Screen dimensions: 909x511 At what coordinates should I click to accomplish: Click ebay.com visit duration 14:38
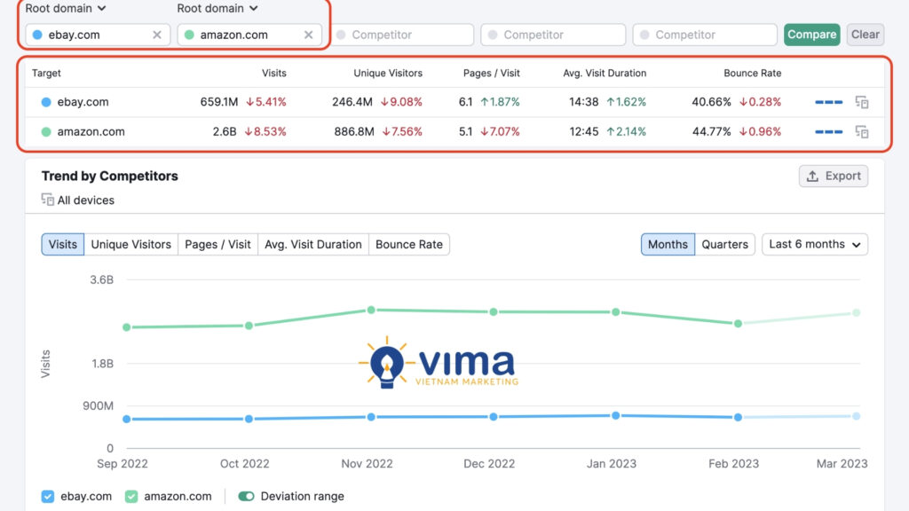tap(584, 102)
